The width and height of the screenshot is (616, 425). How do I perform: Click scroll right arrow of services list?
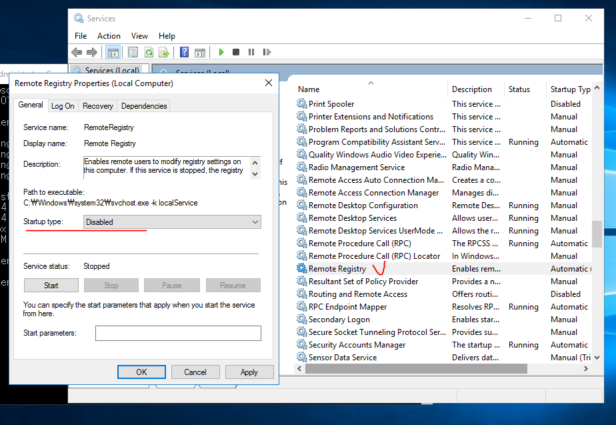tap(586, 368)
